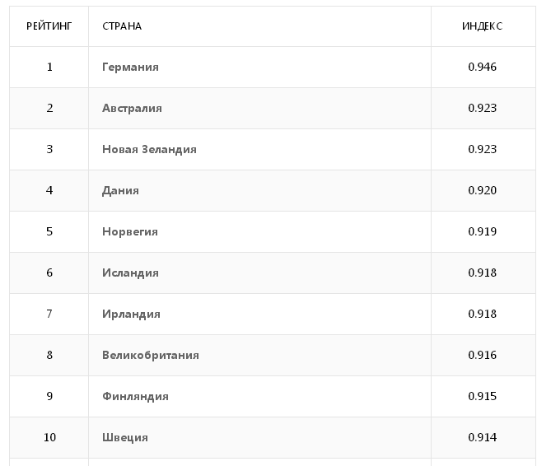Open the Австралия country link
Image resolution: width=551 pixels, height=466 pixels.
click(132, 108)
